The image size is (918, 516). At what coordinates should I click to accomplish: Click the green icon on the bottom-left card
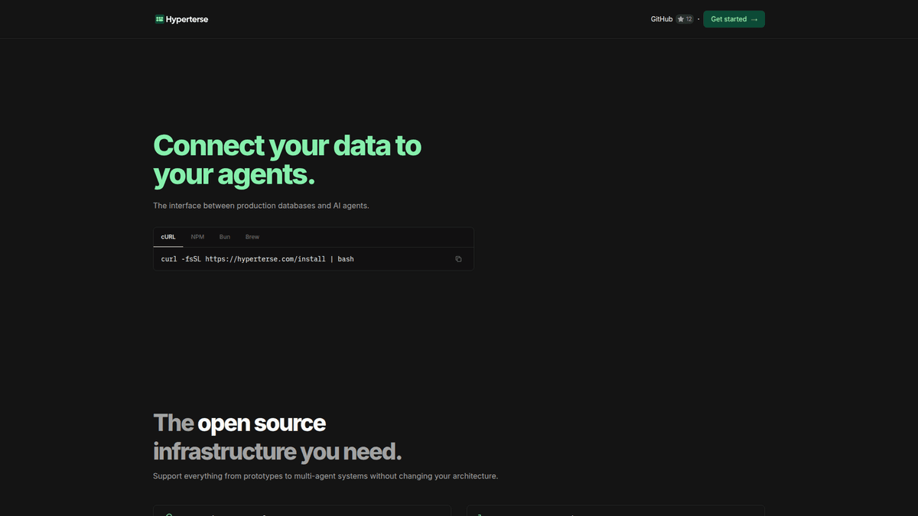coord(168,513)
